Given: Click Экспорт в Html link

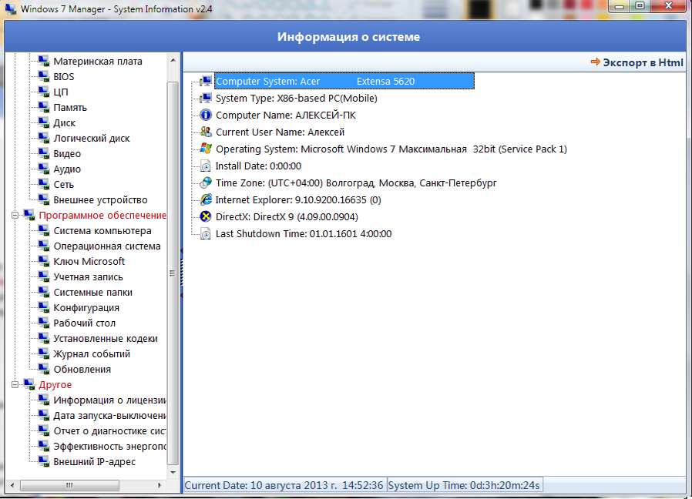Looking at the screenshot, I should click(x=643, y=62).
